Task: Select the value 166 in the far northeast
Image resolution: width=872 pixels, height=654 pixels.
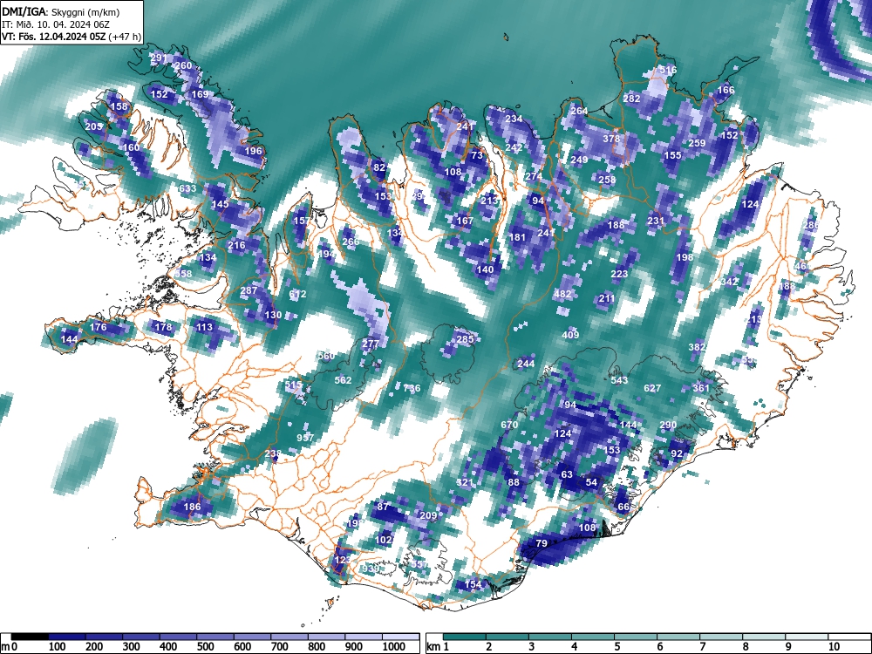Action: tap(726, 90)
